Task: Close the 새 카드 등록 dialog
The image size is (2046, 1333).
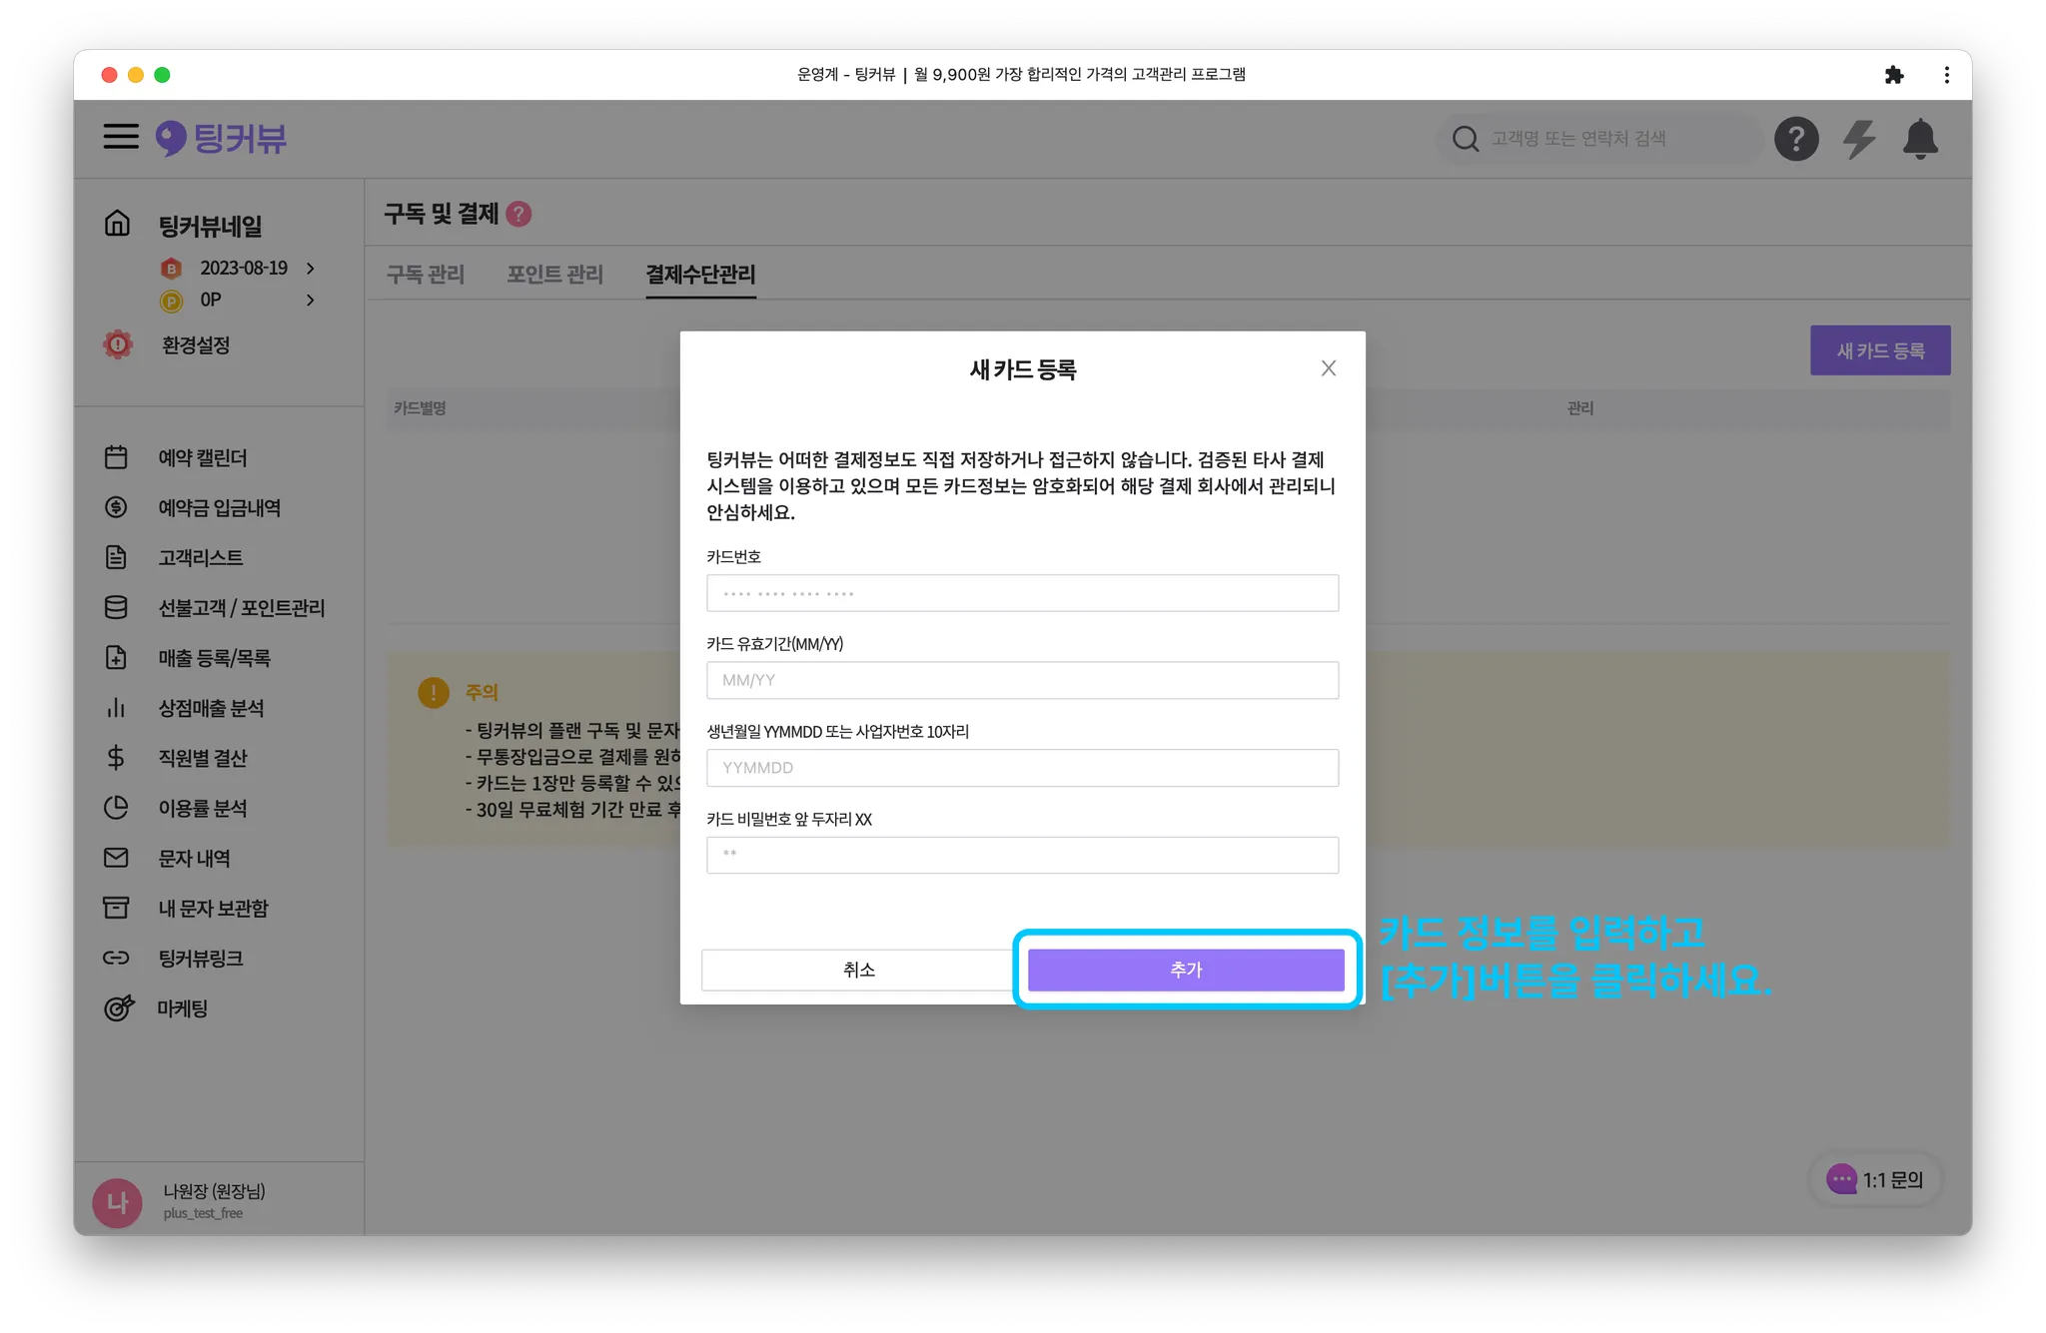Action: 1328,368
